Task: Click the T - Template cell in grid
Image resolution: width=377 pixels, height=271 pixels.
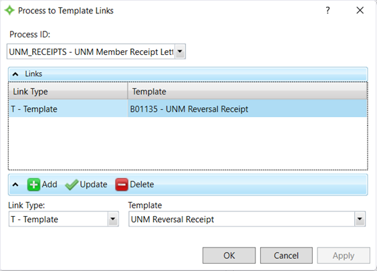Action: point(68,109)
